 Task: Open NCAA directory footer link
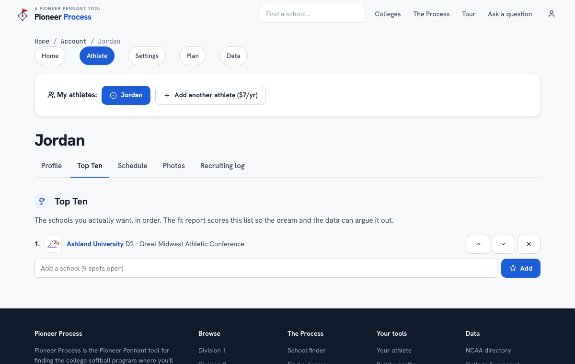[488, 350]
